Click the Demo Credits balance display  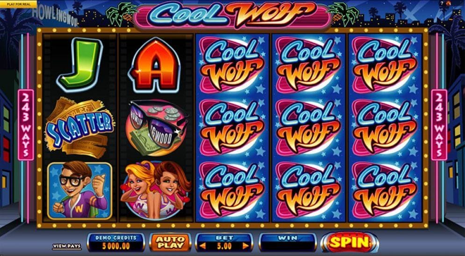(115, 242)
